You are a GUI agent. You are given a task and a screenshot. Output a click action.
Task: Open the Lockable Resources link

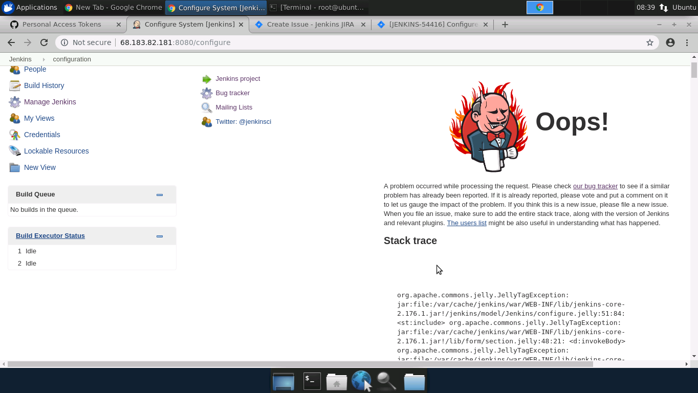(56, 151)
